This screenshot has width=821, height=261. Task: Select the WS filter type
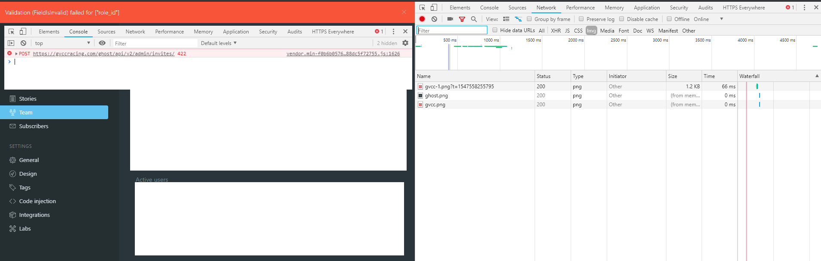(x=650, y=30)
